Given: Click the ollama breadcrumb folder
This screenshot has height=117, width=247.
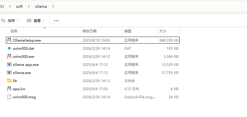Looking at the screenshot, I should (41, 6).
